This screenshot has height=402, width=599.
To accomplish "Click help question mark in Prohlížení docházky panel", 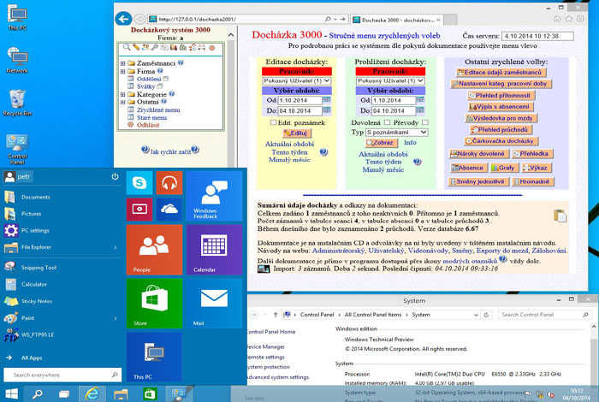I will [418, 162].
